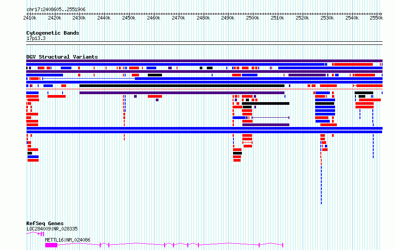
Task: Select long purple variant spanning 2430k to 2512k
Action: point(182,93)
